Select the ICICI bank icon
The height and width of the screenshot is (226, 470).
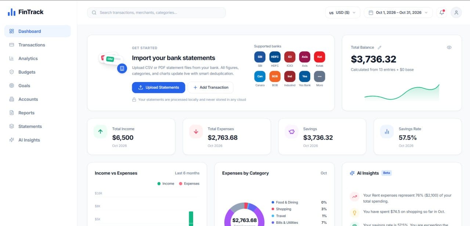(x=290, y=57)
